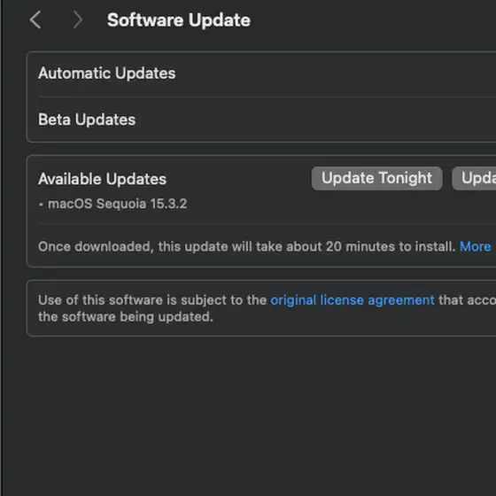
Task: Go forward with the right chevron arrow
Action: [x=78, y=19]
